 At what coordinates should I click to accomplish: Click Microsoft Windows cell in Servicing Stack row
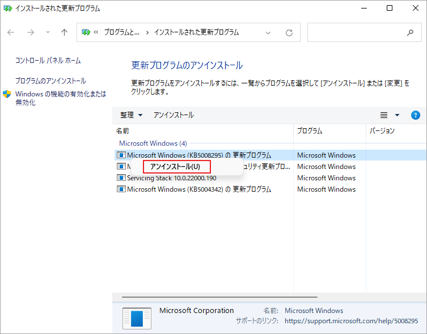click(326, 178)
